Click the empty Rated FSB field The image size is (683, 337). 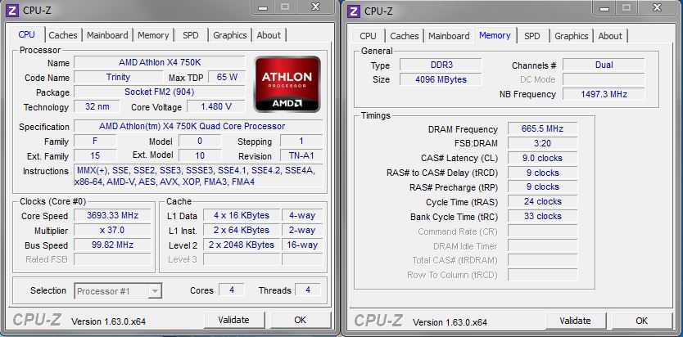[112, 259]
